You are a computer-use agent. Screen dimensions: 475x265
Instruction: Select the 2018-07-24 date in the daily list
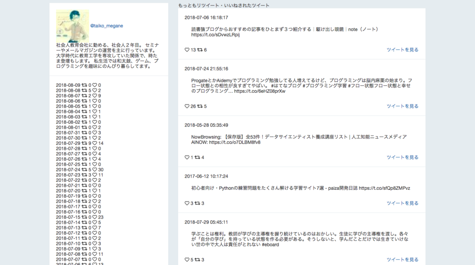pos(68,169)
